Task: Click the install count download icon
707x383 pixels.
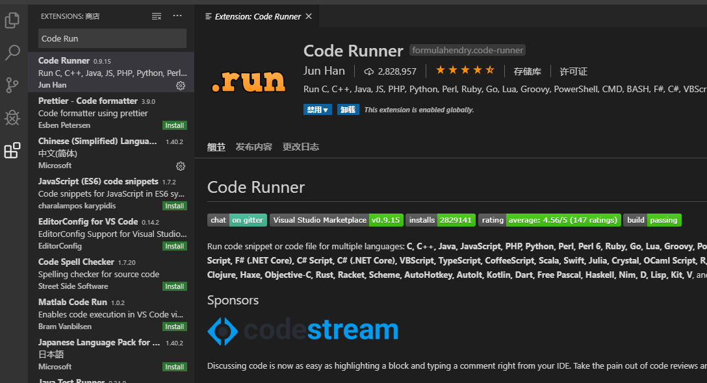Action: click(369, 71)
